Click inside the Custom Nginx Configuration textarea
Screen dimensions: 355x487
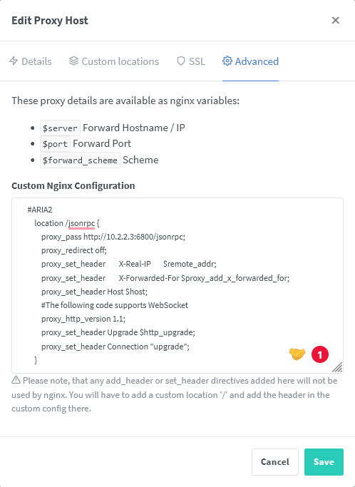click(177, 285)
